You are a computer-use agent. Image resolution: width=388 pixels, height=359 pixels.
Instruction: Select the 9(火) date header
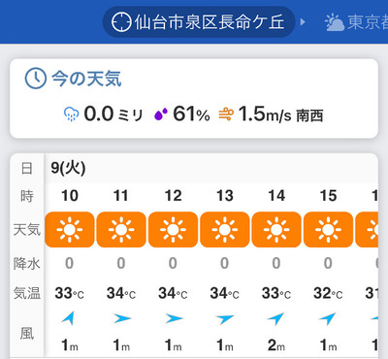pos(68,168)
